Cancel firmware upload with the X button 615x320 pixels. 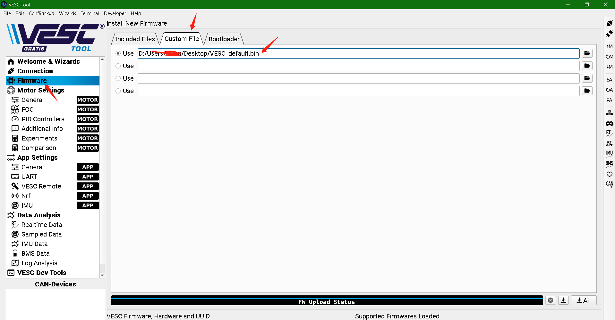(x=551, y=300)
